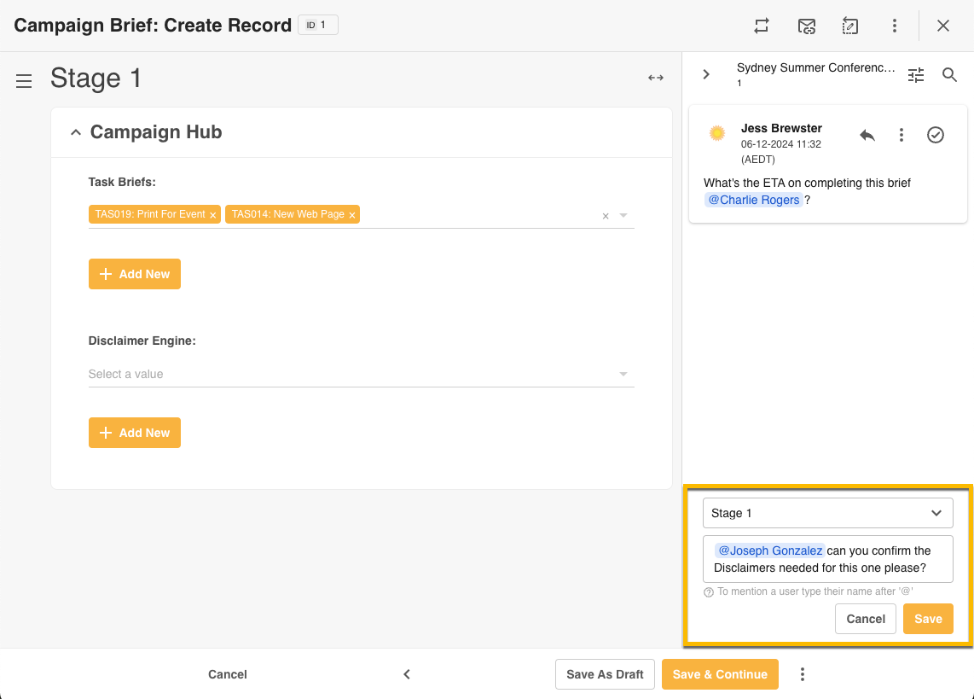The image size is (974, 699).
Task: Click Save As Draft button
Action: click(x=605, y=674)
